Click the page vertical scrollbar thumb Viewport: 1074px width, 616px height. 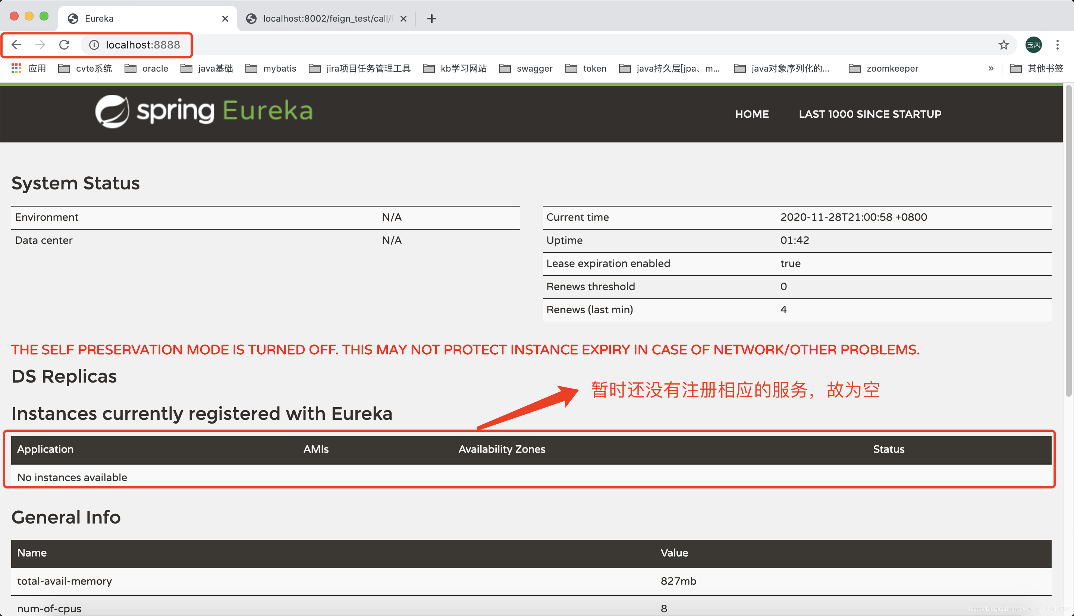click(x=1068, y=240)
